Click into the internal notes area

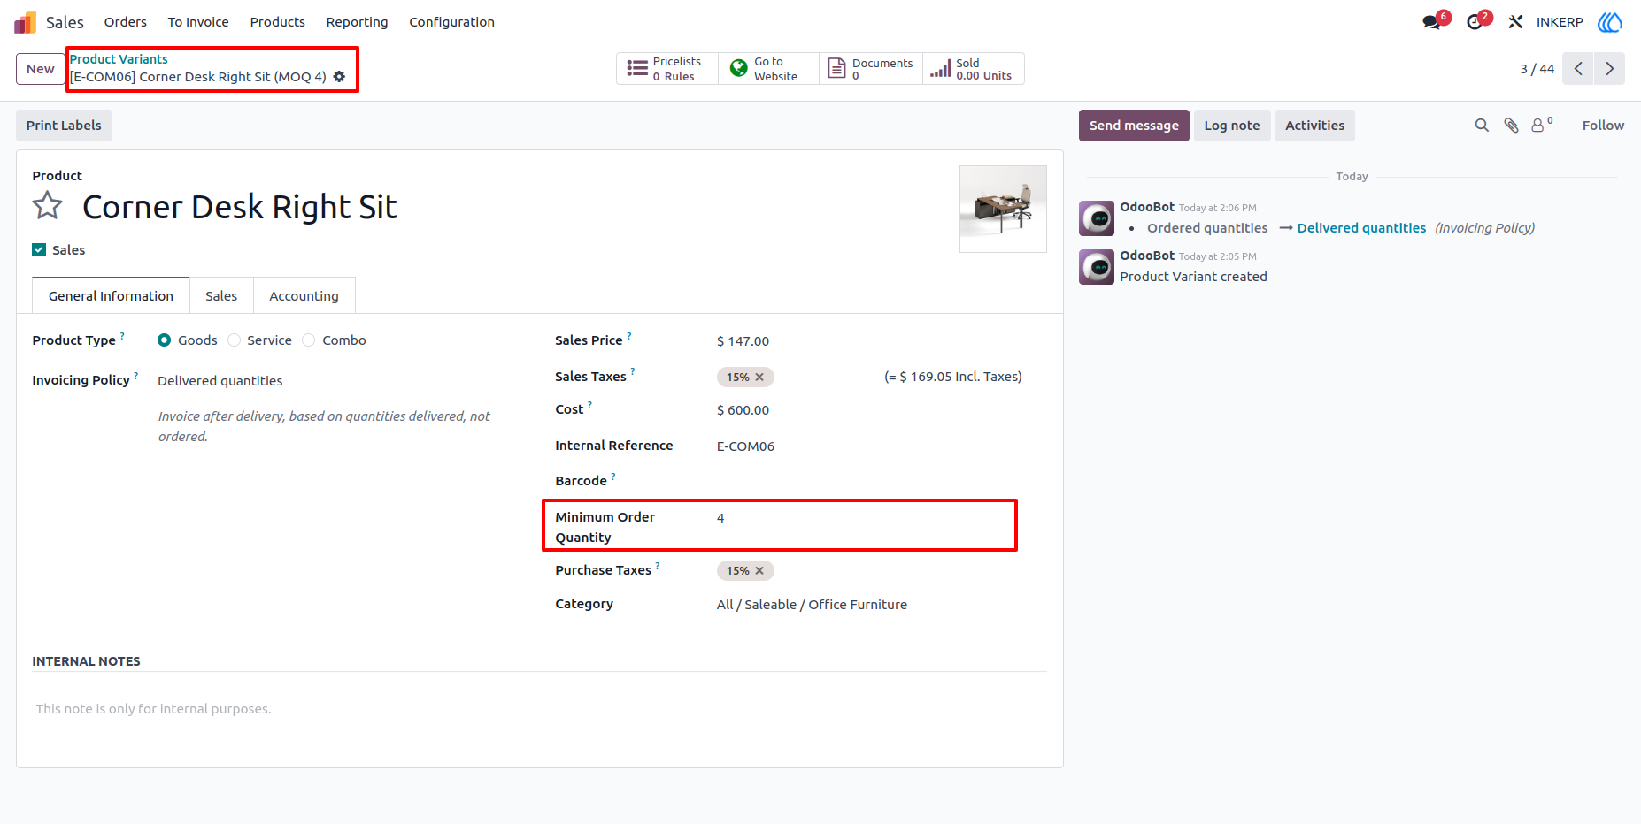(539, 709)
